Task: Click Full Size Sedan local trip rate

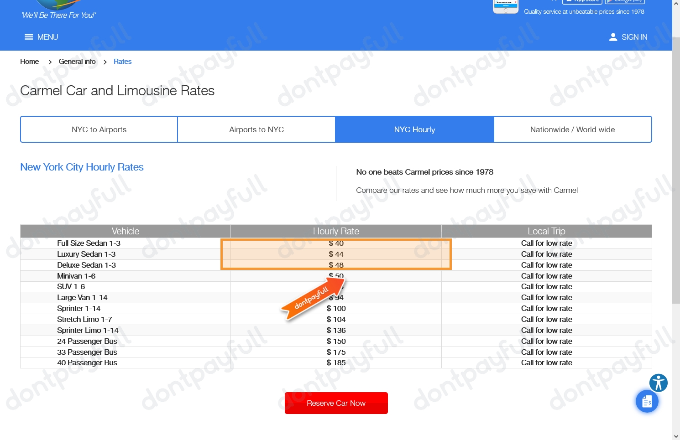Action: [546, 243]
